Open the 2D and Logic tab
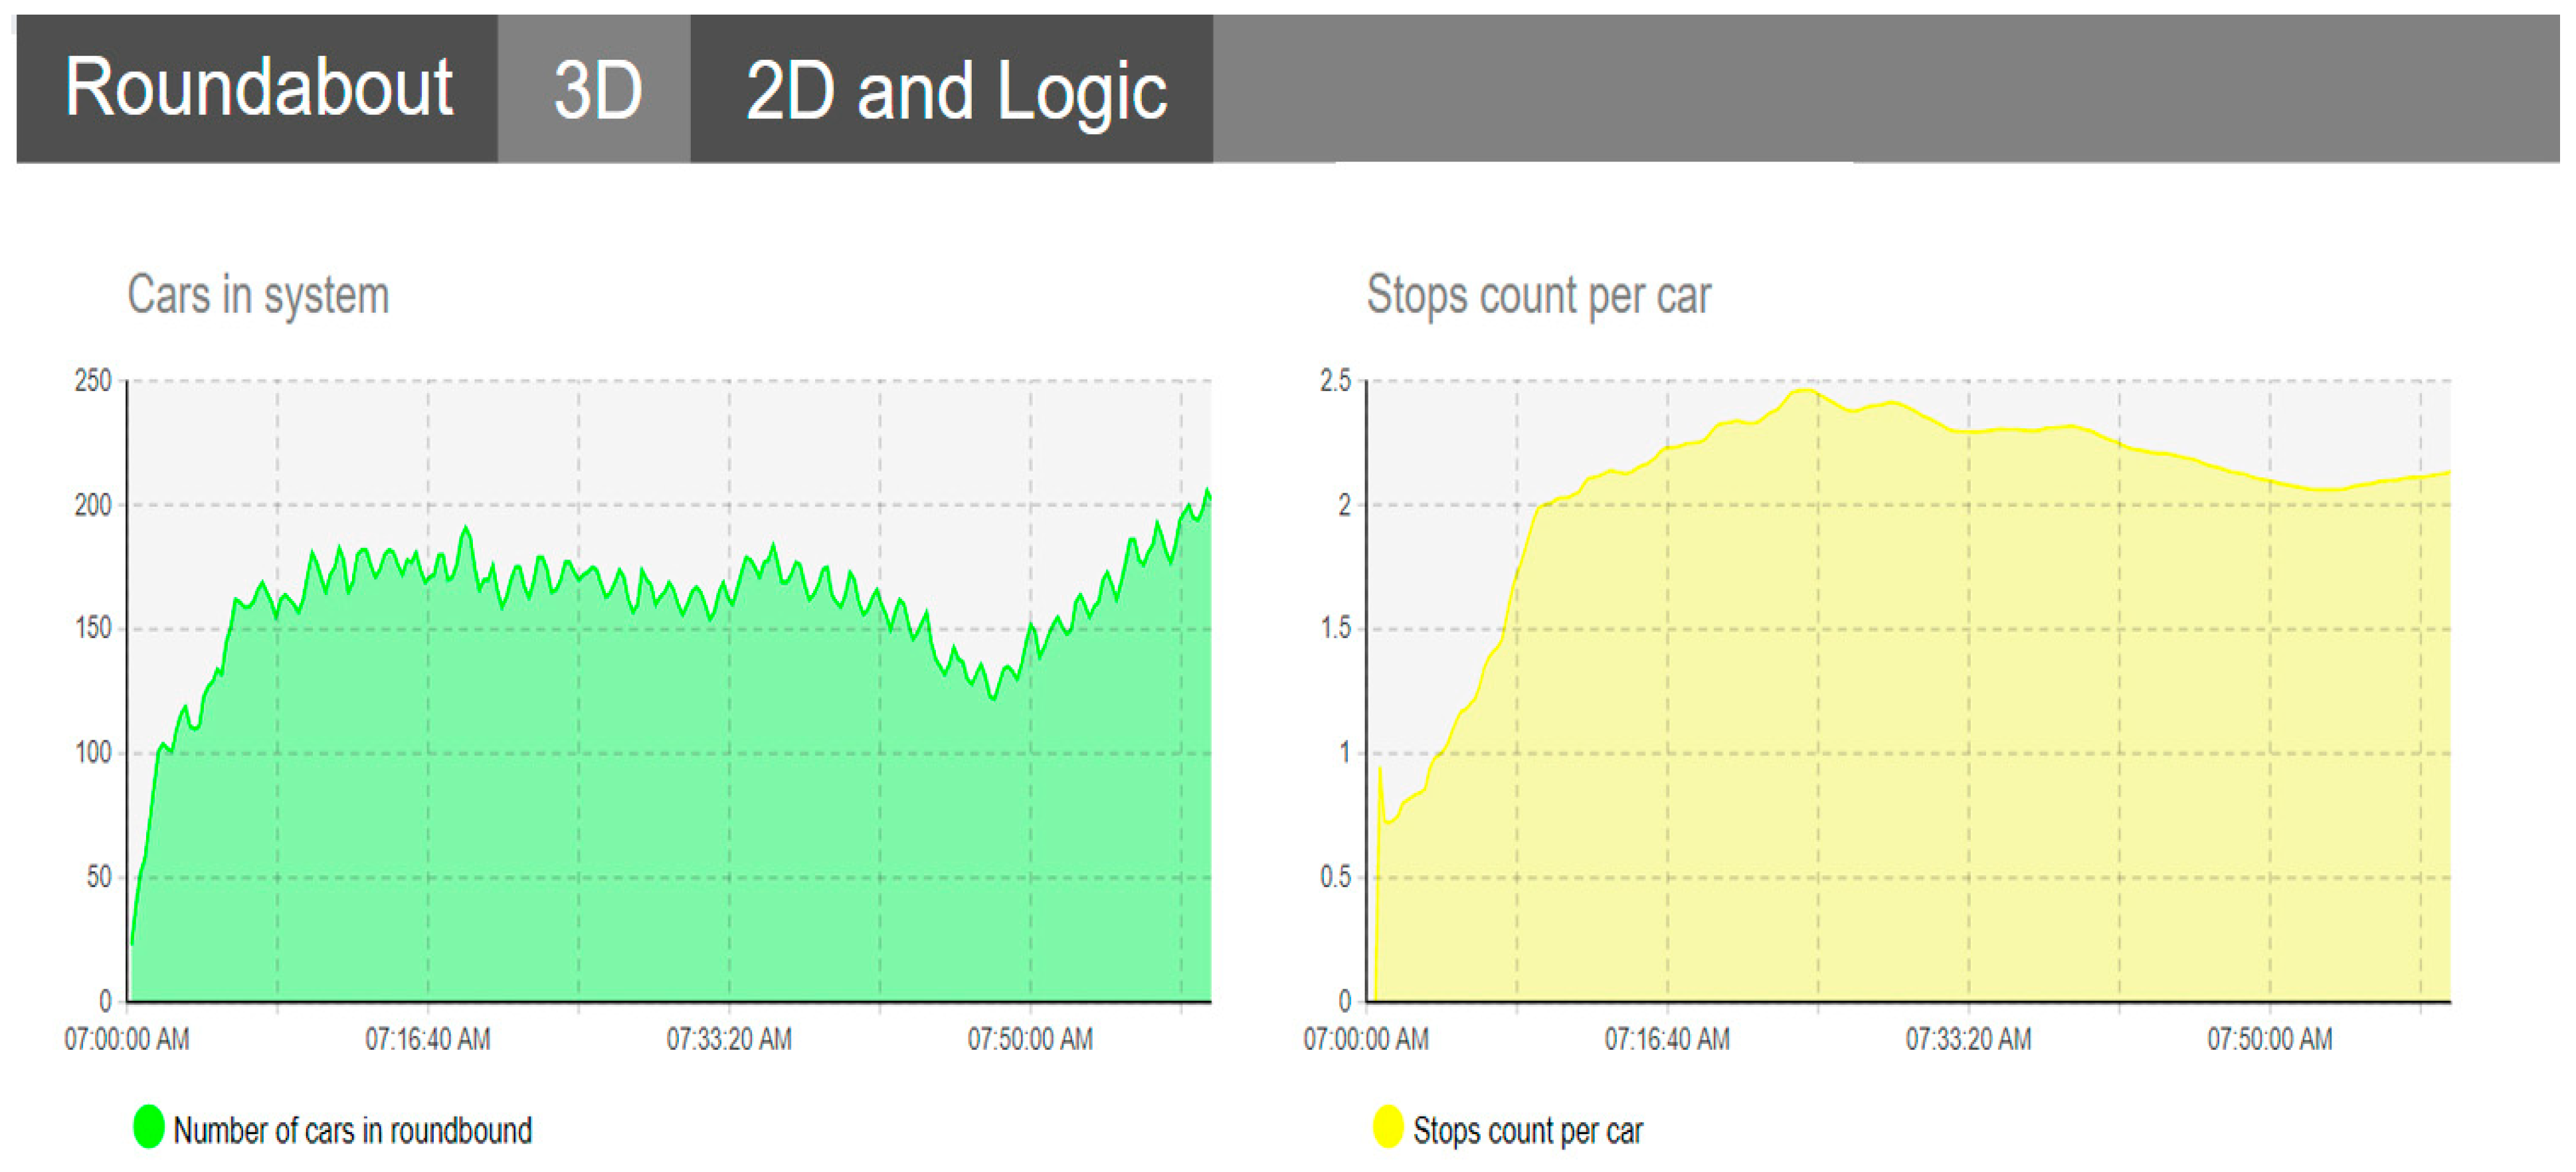Screen dimensions: 2576x1172 click(x=953, y=88)
